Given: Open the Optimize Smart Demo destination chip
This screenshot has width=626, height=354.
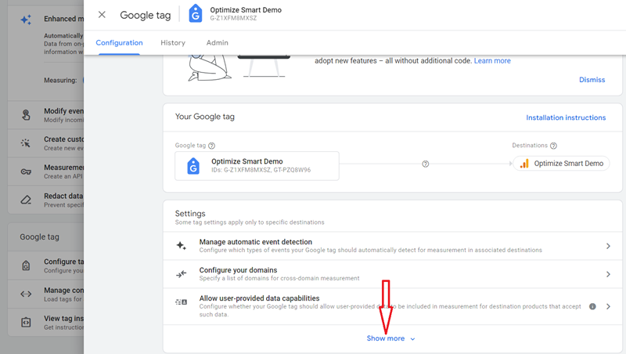Looking at the screenshot, I should pos(561,164).
